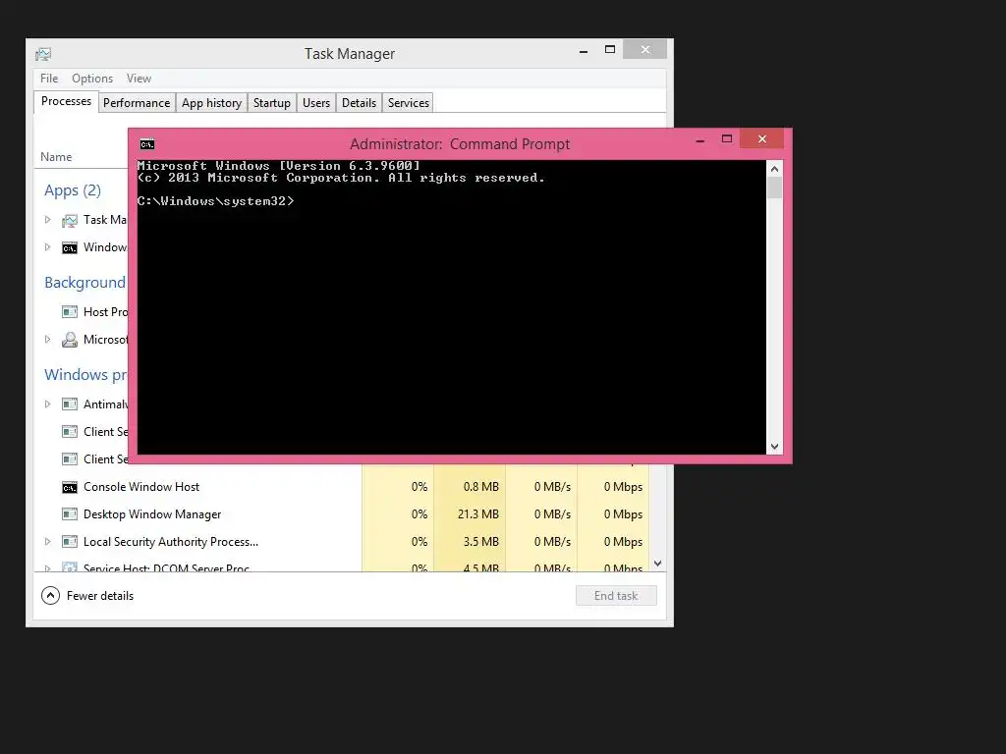Viewport: 1006px width, 754px height.
Task: Click the Fewer details link
Action: [x=100, y=596]
